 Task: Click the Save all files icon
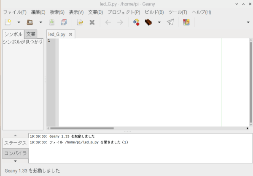coord(64,22)
